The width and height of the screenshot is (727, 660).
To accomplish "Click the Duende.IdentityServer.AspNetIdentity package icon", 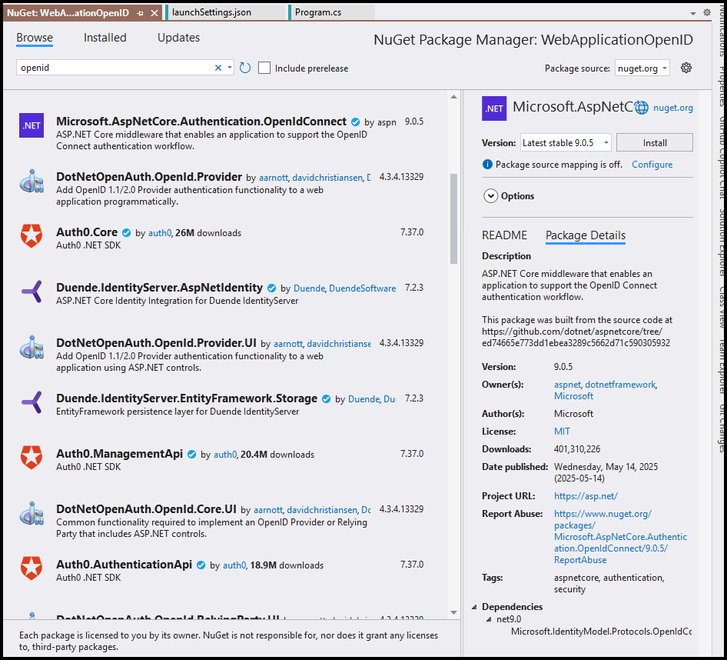I will [32, 292].
